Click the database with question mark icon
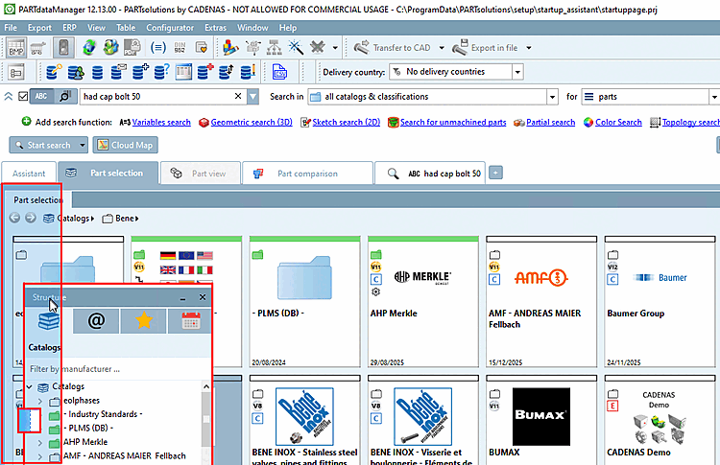The height and width of the screenshot is (465, 720). 161,72
